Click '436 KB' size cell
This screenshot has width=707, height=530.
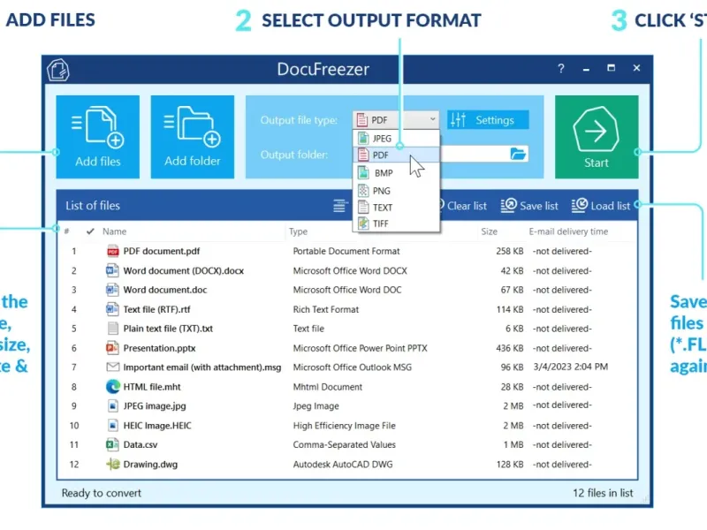510,348
